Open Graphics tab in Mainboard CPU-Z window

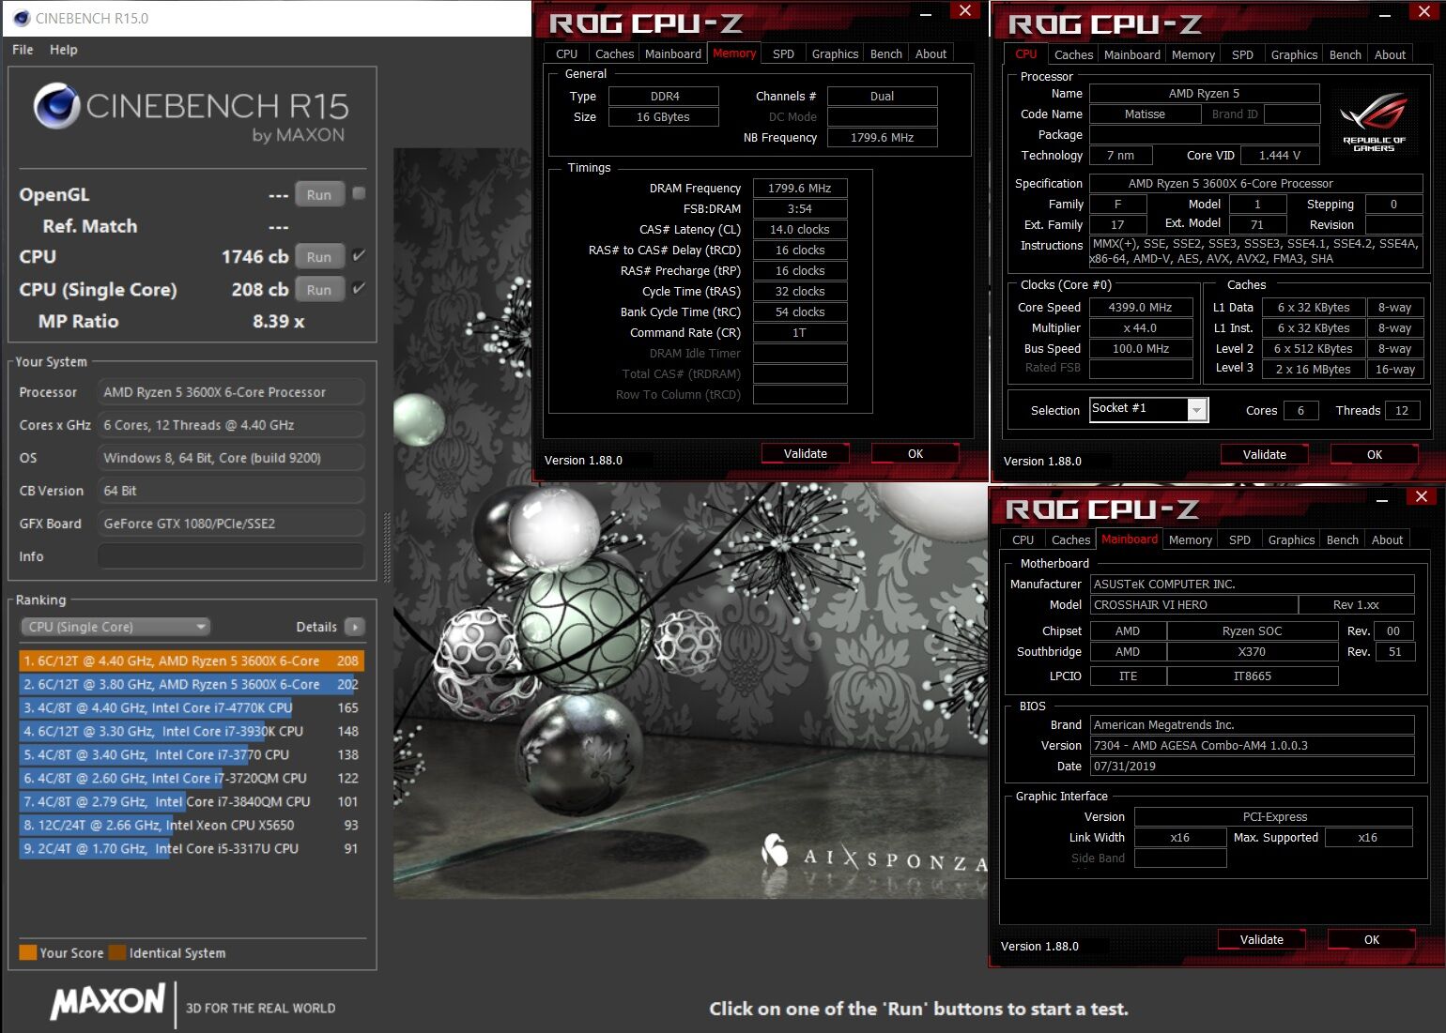pos(1291,539)
